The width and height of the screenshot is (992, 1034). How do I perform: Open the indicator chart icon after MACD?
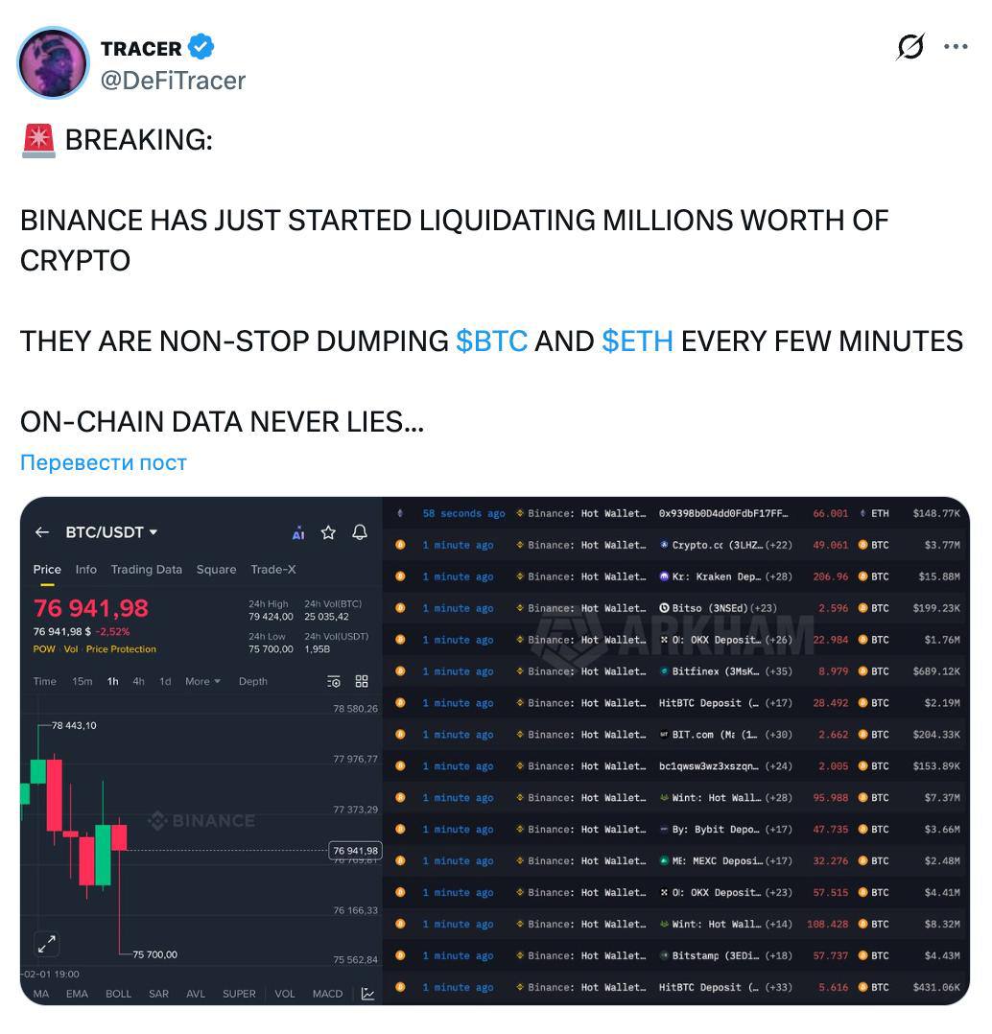[368, 994]
